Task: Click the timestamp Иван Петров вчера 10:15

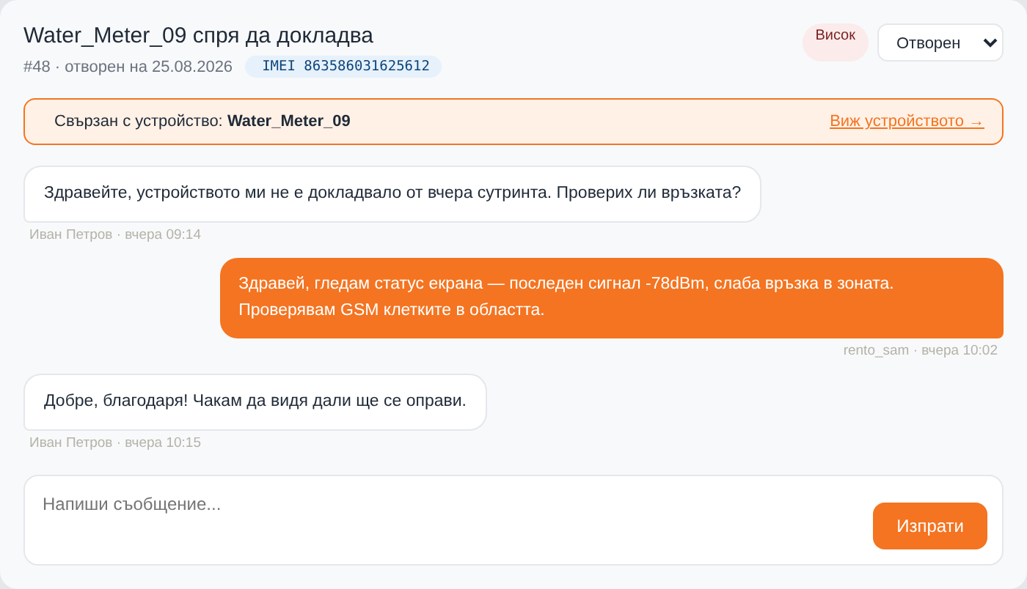Action: pyautogui.click(x=115, y=442)
